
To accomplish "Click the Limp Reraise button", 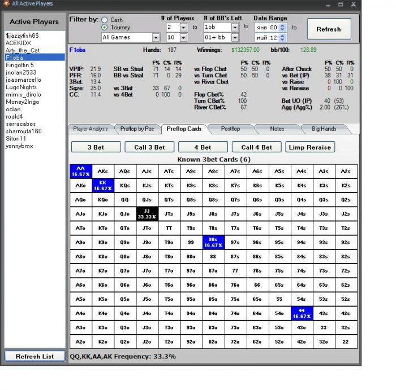I will [310, 147].
